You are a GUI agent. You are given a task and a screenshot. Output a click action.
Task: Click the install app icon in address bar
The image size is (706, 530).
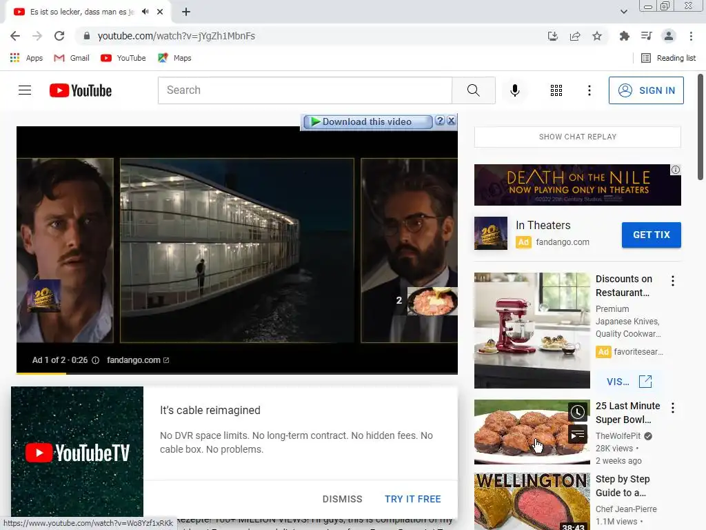point(553,36)
